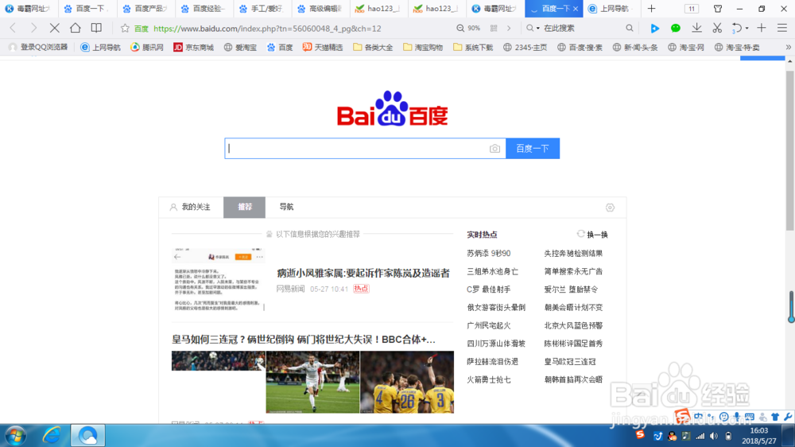Open the 腾讯网 bookmark

[147, 47]
